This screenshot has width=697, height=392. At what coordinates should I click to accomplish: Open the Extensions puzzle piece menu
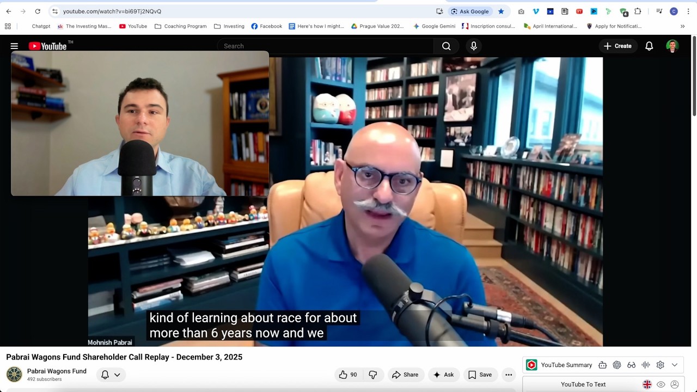click(638, 11)
